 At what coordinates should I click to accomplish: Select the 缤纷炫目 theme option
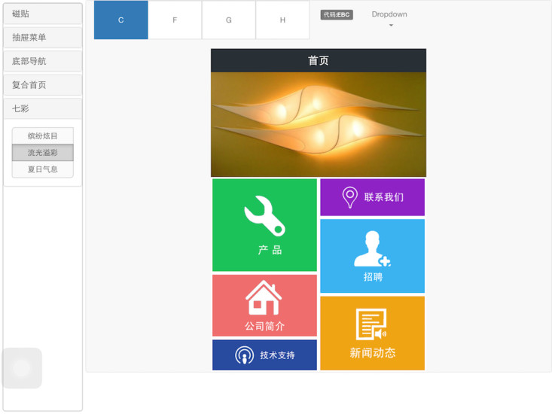click(x=43, y=135)
